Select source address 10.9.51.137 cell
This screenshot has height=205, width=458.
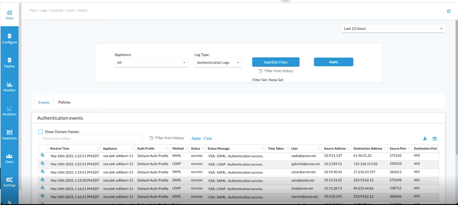333,156
